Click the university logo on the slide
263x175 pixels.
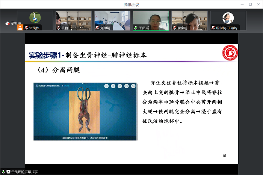pos(227,54)
